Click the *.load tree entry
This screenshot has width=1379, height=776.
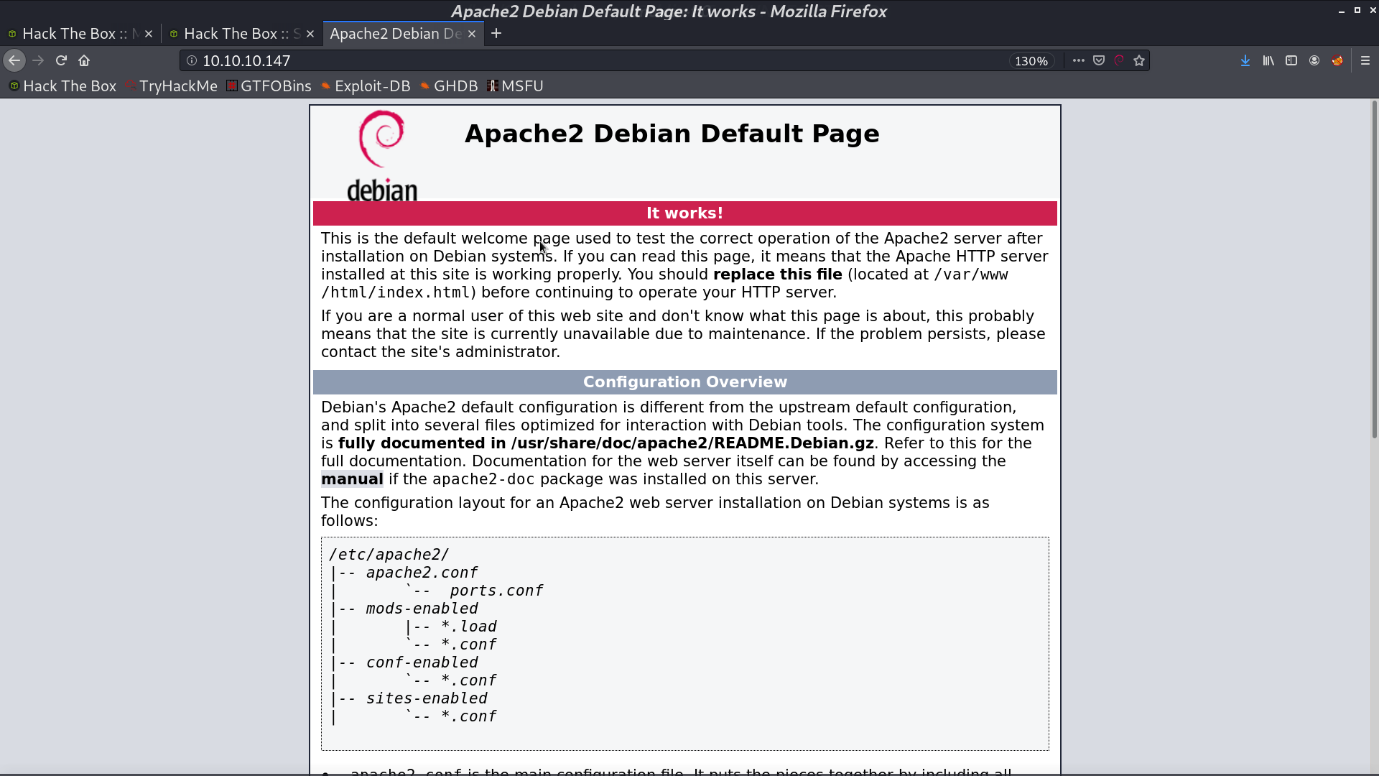pyautogui.click(x=469, y=627)
